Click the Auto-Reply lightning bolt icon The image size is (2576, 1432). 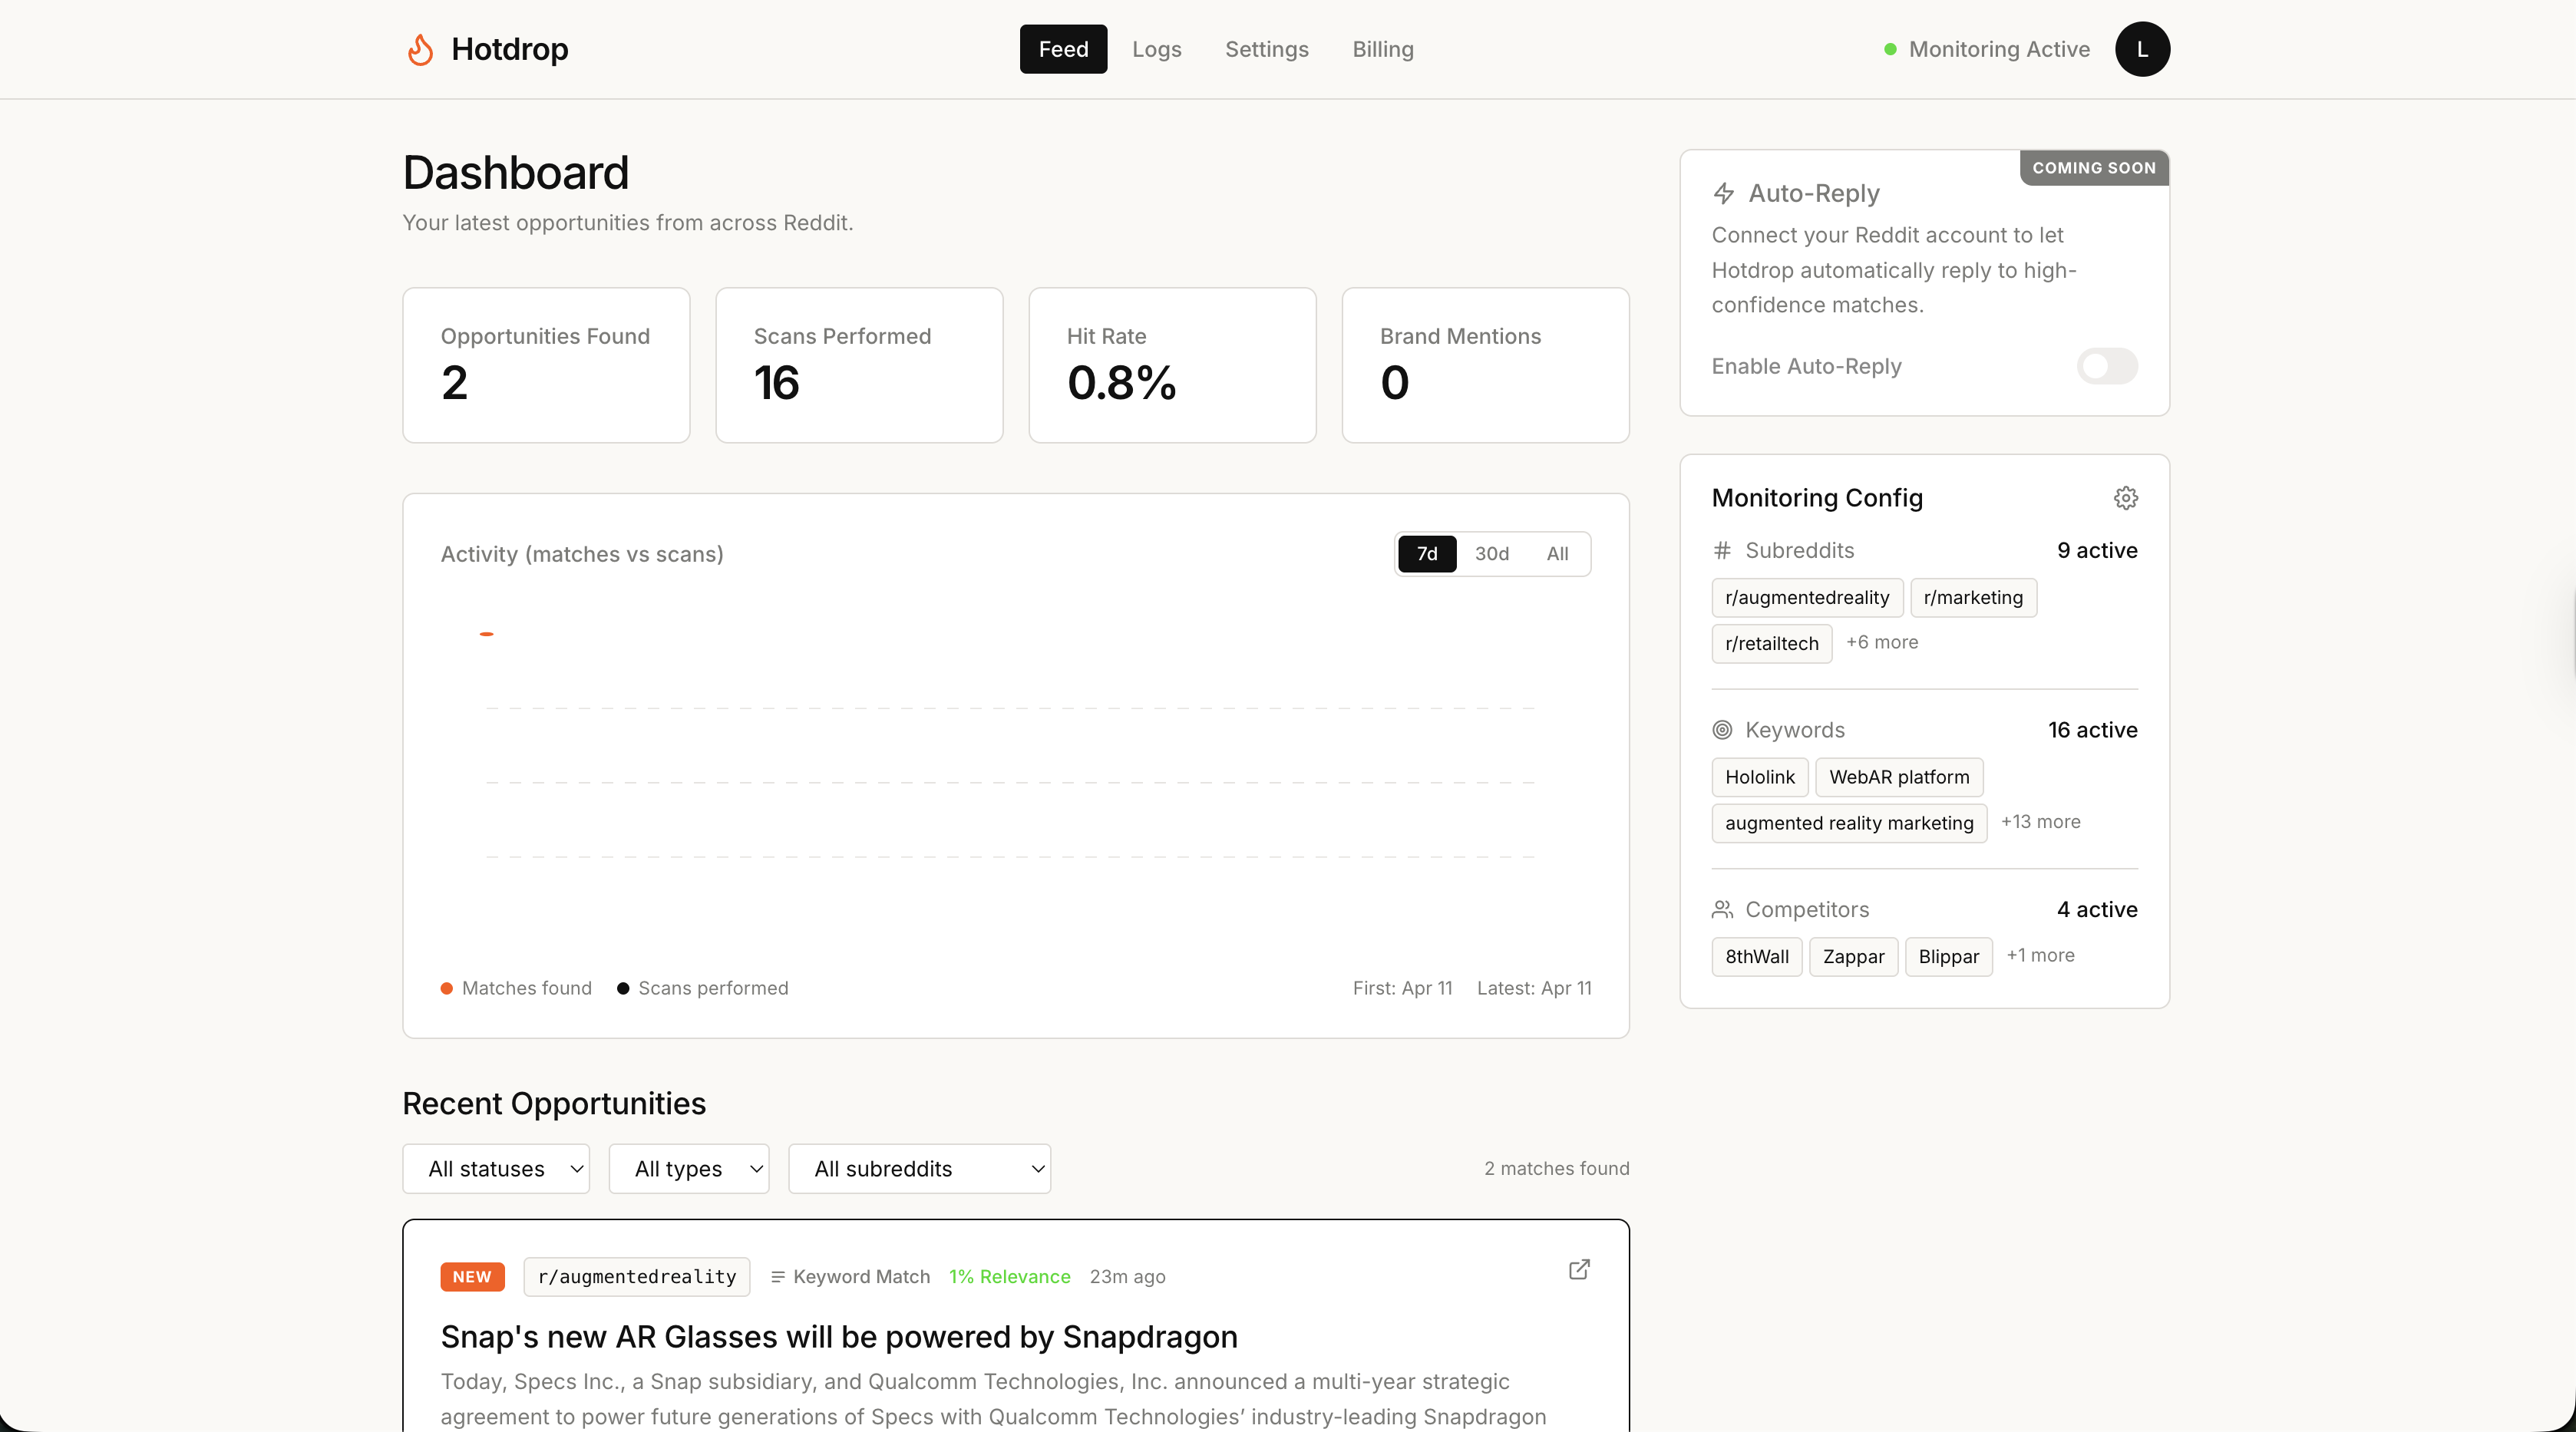pyautogui.click(x=1723, y=193)
